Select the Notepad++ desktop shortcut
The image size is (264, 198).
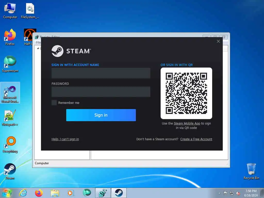click(x=10, y=118)
